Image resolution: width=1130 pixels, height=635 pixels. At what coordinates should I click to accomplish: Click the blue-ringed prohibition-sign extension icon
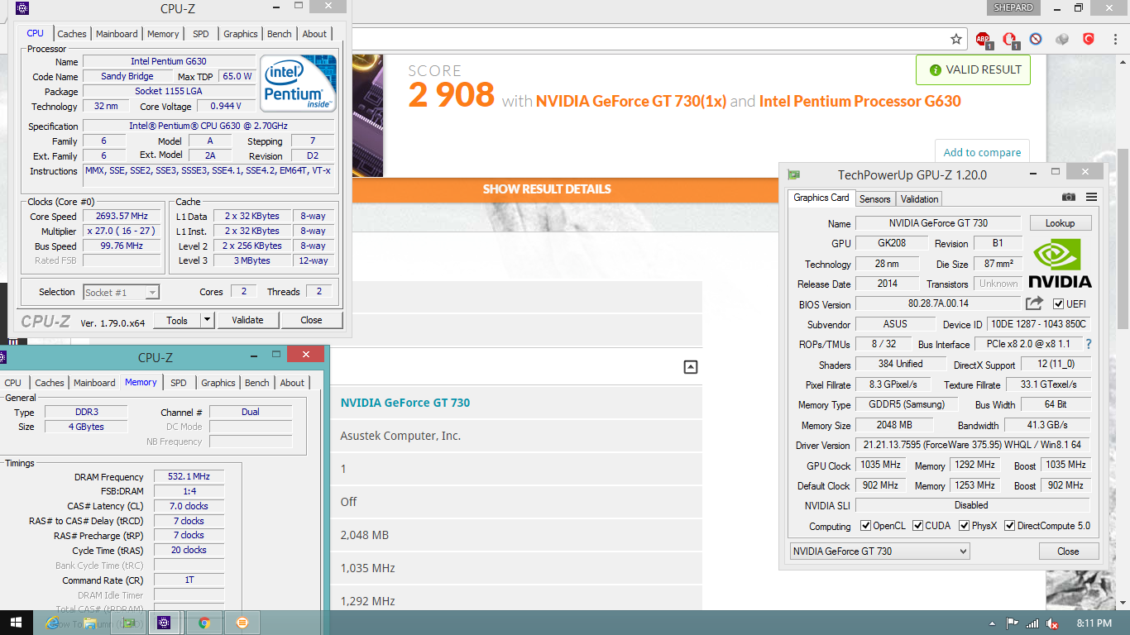[1036, 39]
